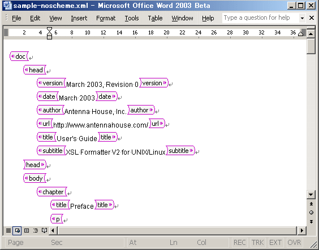Toggle OVR overtype mode in status bar
Screen dimensions: 319x250
(294, 242)
